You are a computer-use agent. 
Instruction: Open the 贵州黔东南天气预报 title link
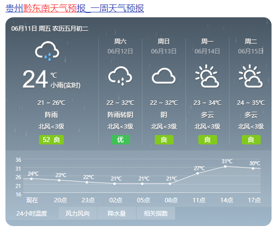[x=75, y=8]
